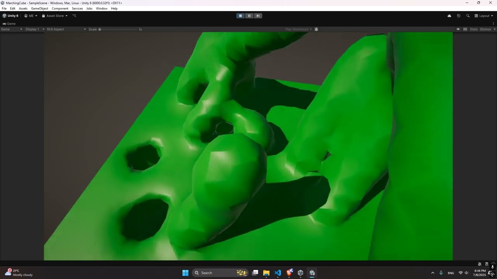Open the version control branch icon

[x=74, y=16]
